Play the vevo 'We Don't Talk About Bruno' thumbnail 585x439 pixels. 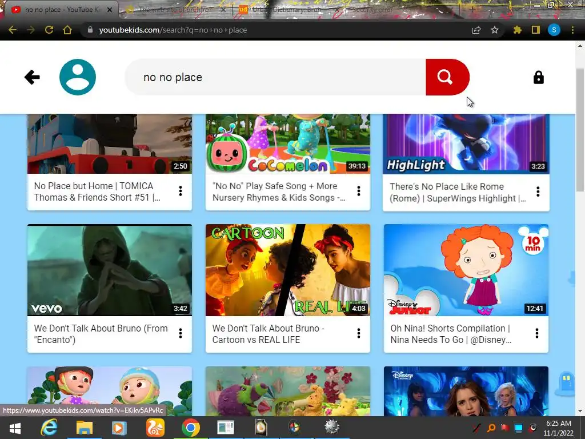point(110,270)
